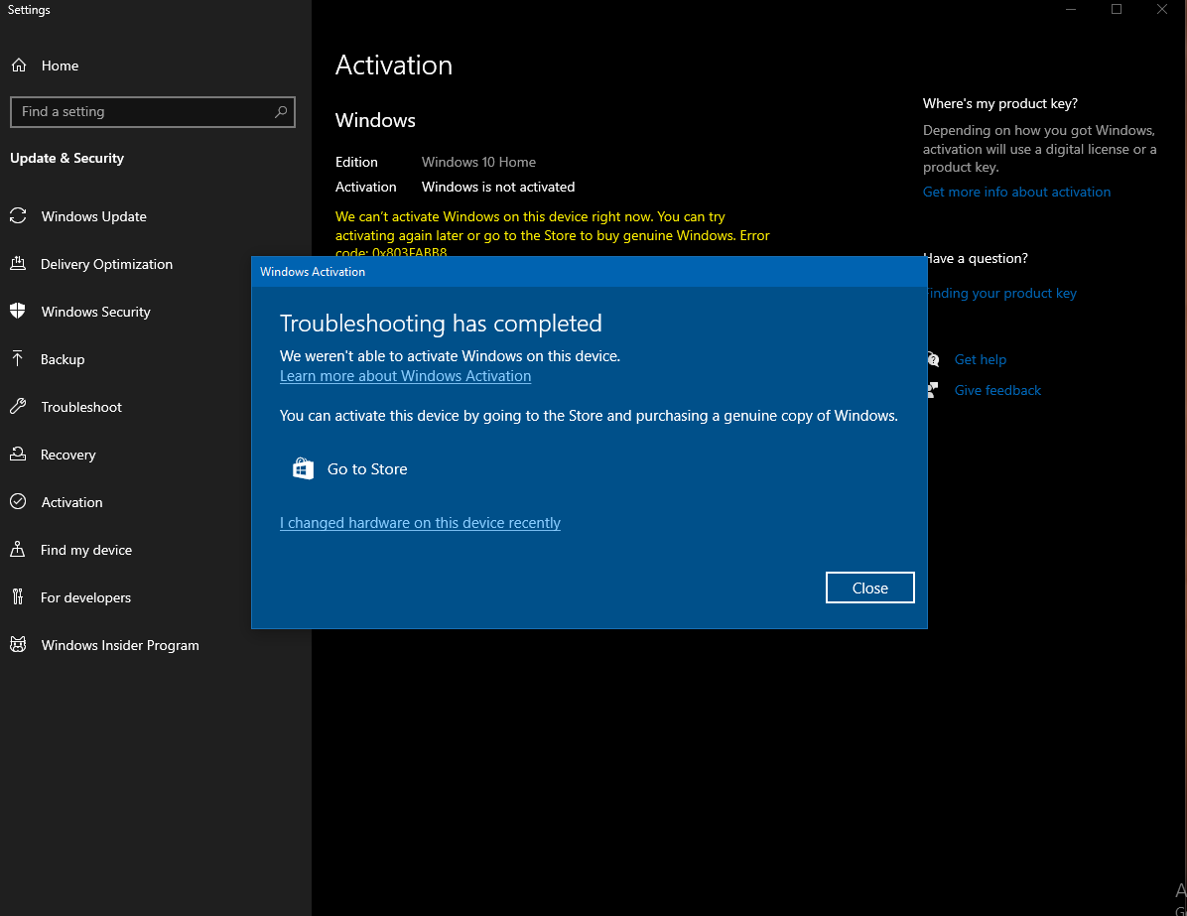1187x916 pixels.
Task: Click the Home icon in sidebar
Action: (19, 65)
